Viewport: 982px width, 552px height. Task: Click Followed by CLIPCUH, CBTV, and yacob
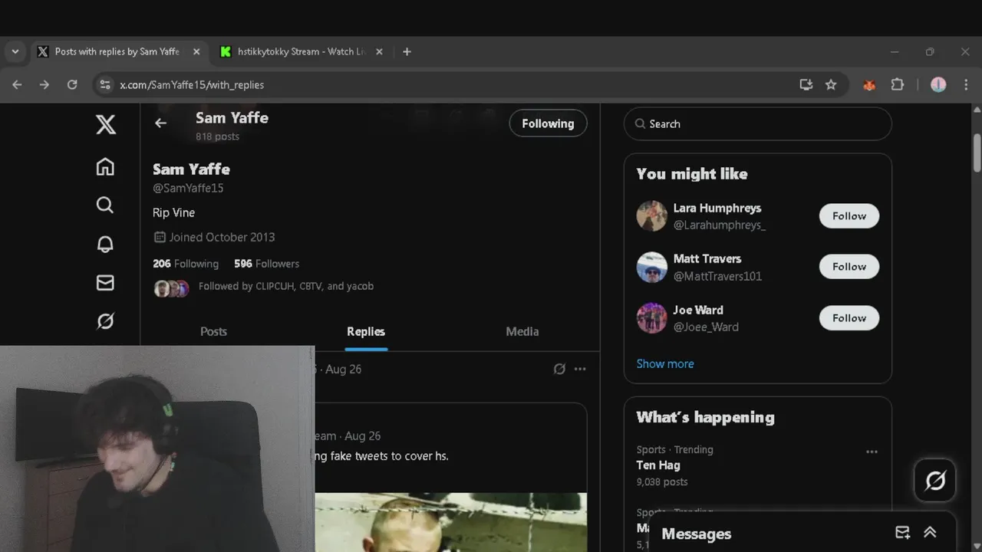pyautogui.click(x=286, y=286)
